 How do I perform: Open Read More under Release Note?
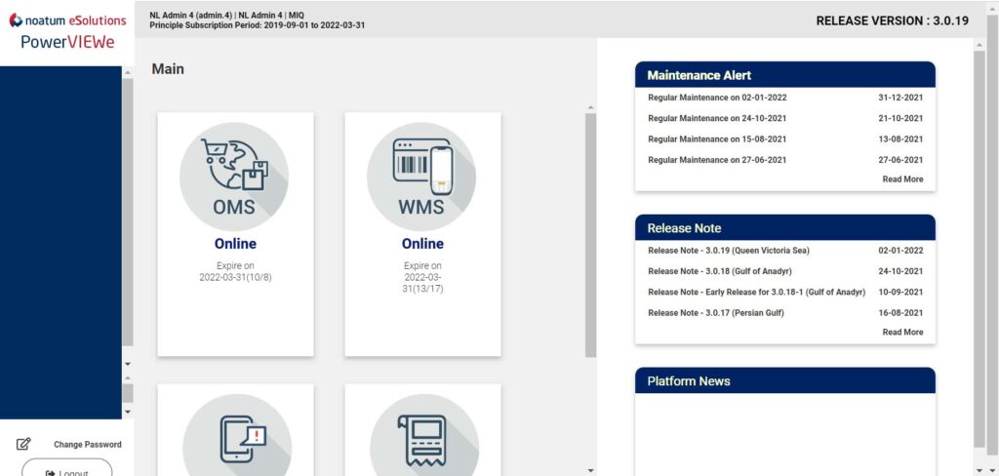coord(902,333)
